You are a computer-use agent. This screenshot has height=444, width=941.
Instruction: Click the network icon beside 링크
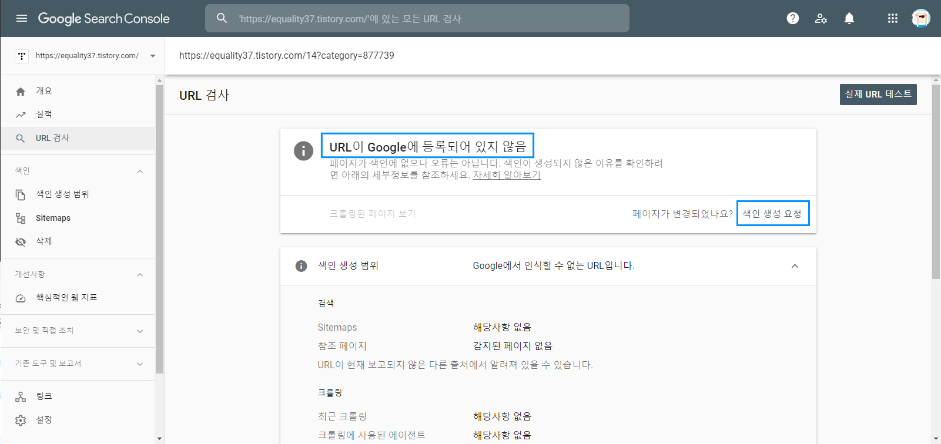[21, 396]
